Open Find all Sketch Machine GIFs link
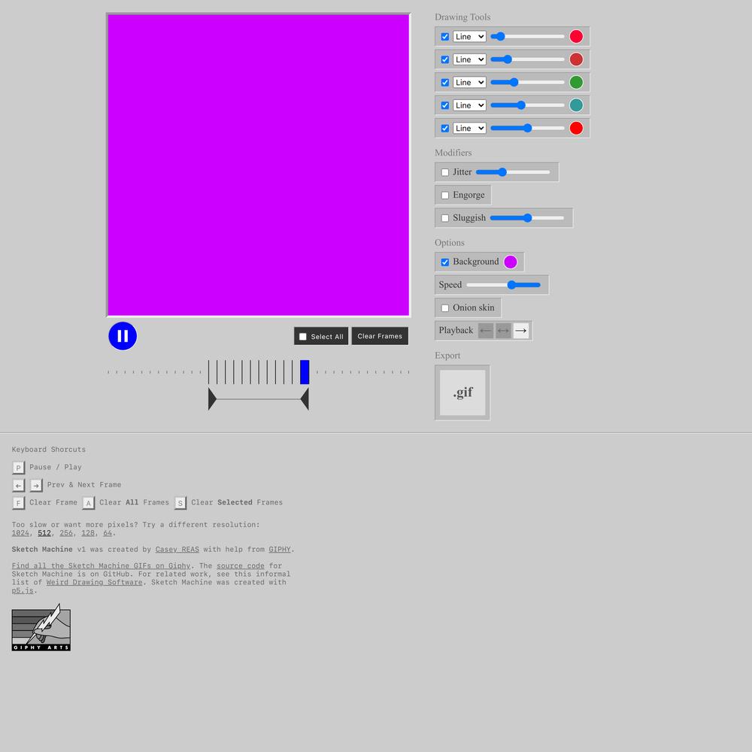The height and width of the screenshot is (752, 752). pos(101,566)
